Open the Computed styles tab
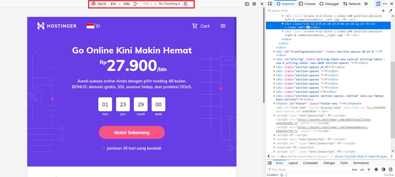Image resolution: width=395 pixels, height=177 pixels. tap(310, 163)
